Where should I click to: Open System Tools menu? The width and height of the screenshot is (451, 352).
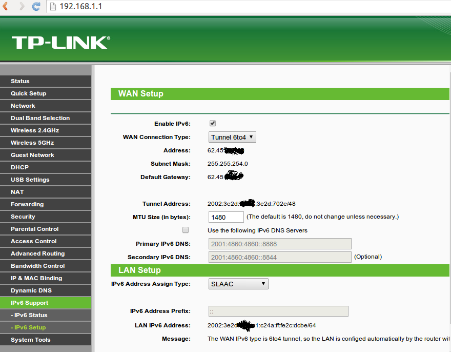pos(46,340)
